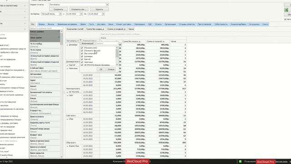Open the Формат отчета dropdown
Screen dimensions: 291x164
107,5
